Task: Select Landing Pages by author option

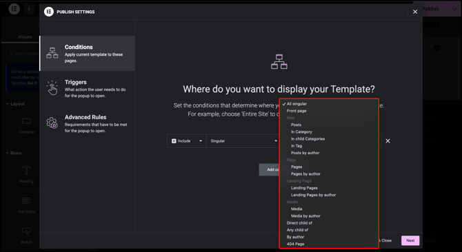Action: pyautogui.click(x=313, y=195)
